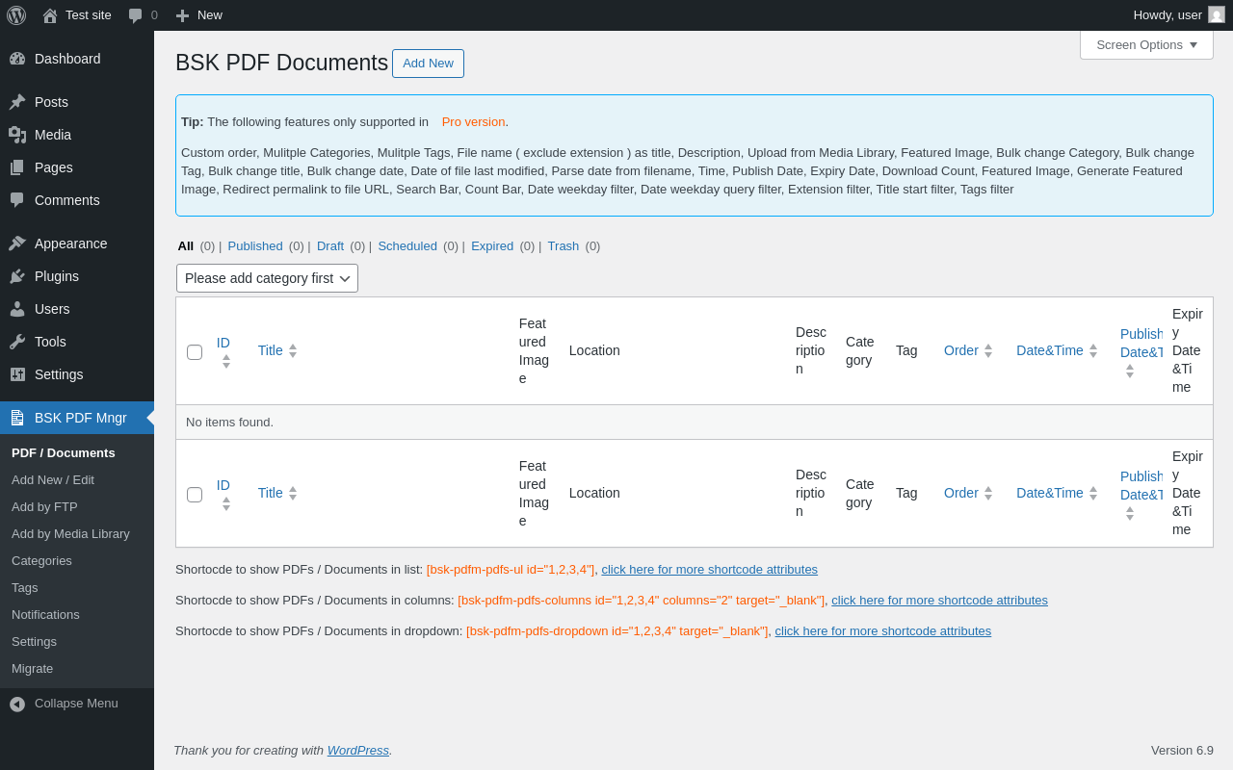The height and width of the screenshot is (770, 1233).
Task: Click Version 6.9 footer text
Action: pos(1182,750)
